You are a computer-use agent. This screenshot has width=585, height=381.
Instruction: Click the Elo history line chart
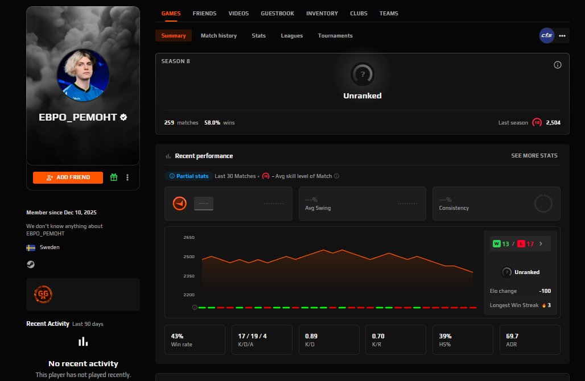click(337, 270)
